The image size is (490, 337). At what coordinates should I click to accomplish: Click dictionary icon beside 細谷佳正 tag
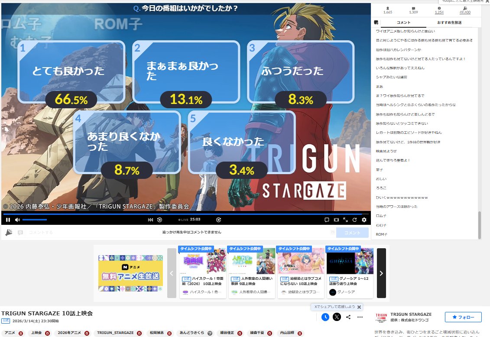240,333
